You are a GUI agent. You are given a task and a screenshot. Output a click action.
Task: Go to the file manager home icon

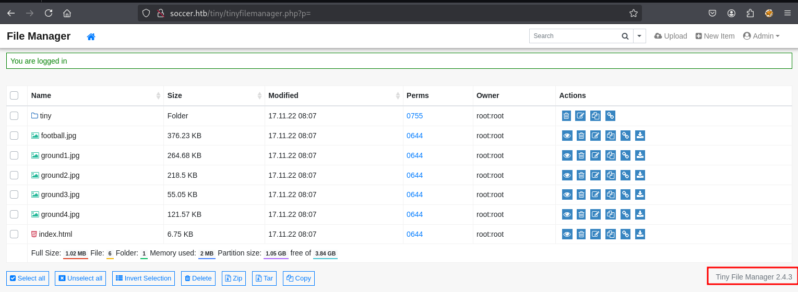point(91,36)
